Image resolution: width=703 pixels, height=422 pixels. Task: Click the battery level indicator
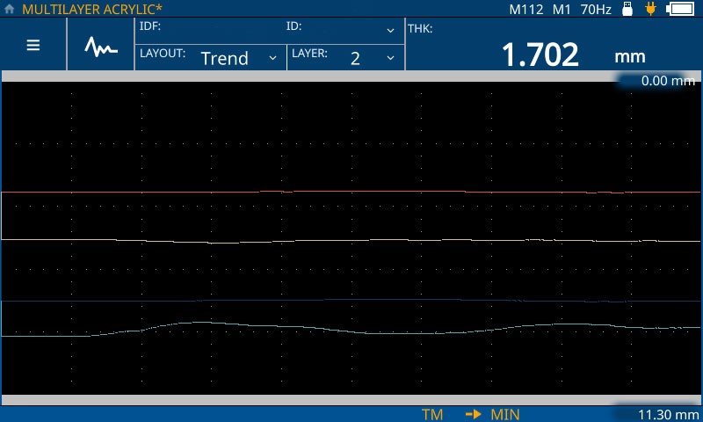pyautogui.click(x=679, y=10)
